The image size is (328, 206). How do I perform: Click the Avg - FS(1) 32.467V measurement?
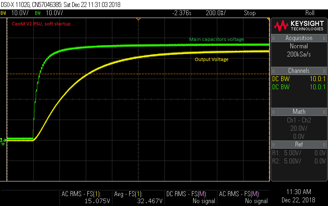click(138, 197)
